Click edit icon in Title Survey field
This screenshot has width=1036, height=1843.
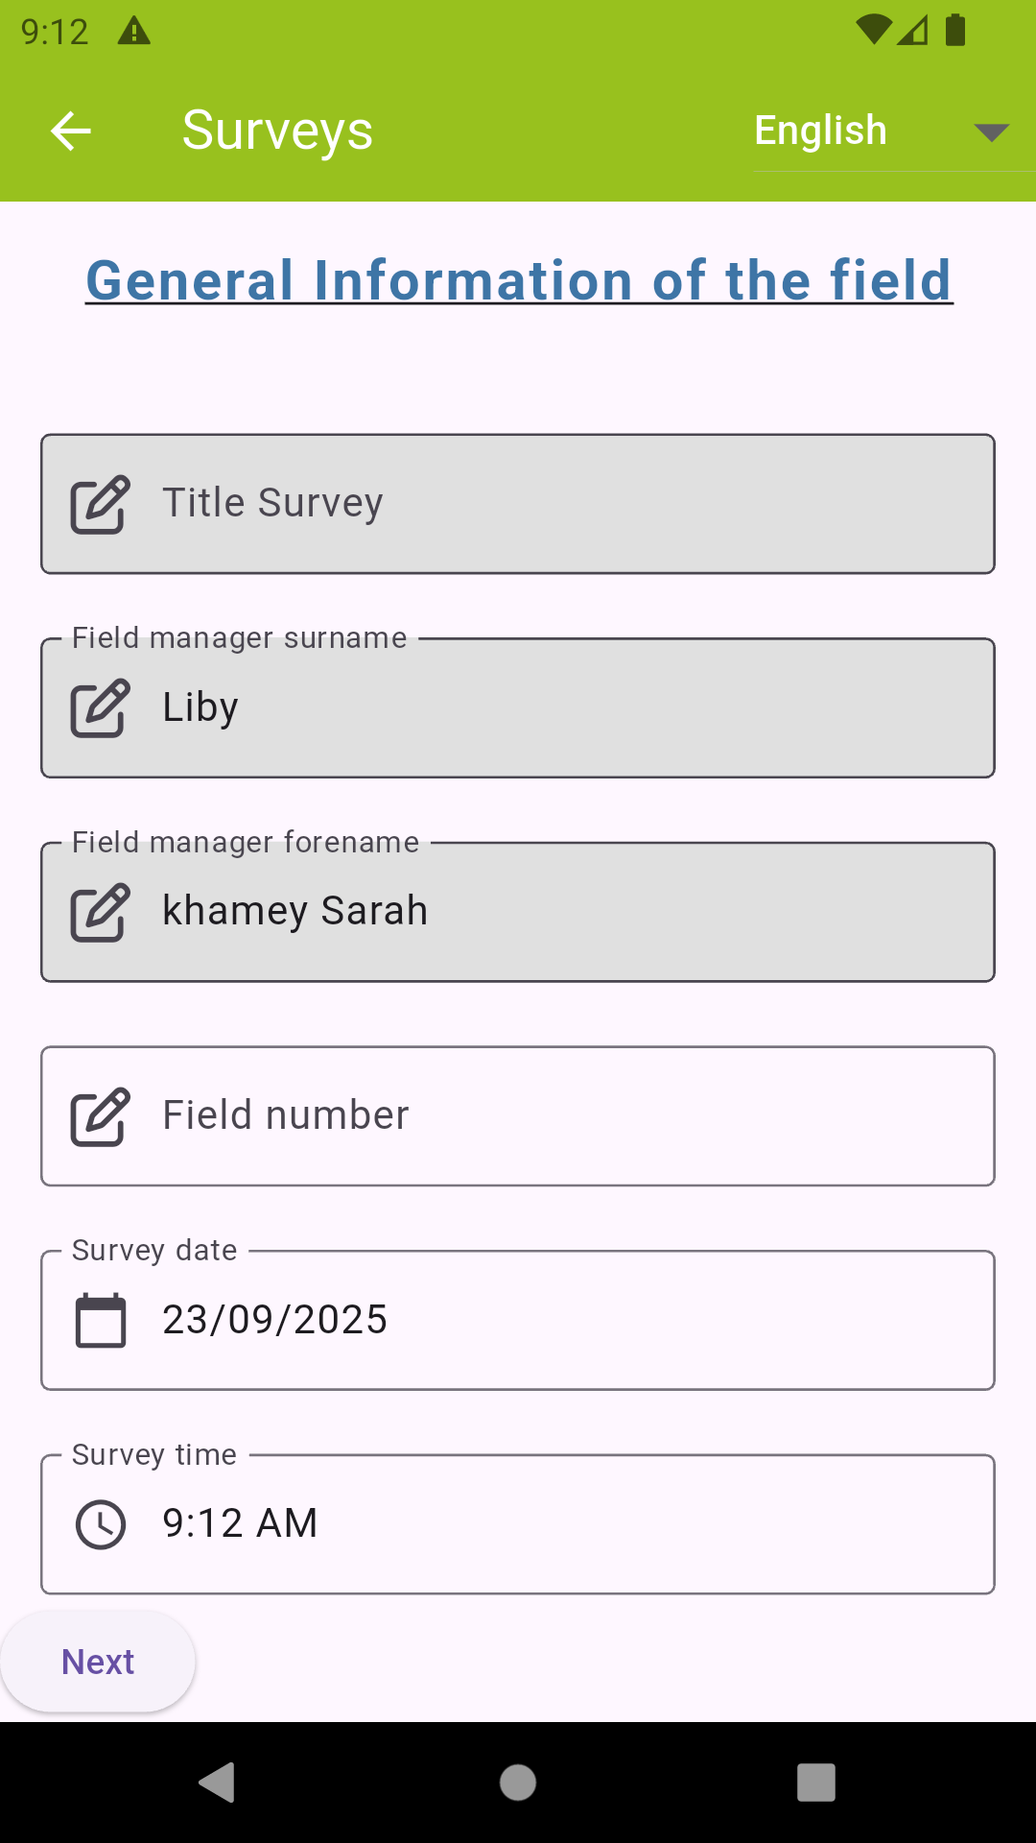[100, 504]
